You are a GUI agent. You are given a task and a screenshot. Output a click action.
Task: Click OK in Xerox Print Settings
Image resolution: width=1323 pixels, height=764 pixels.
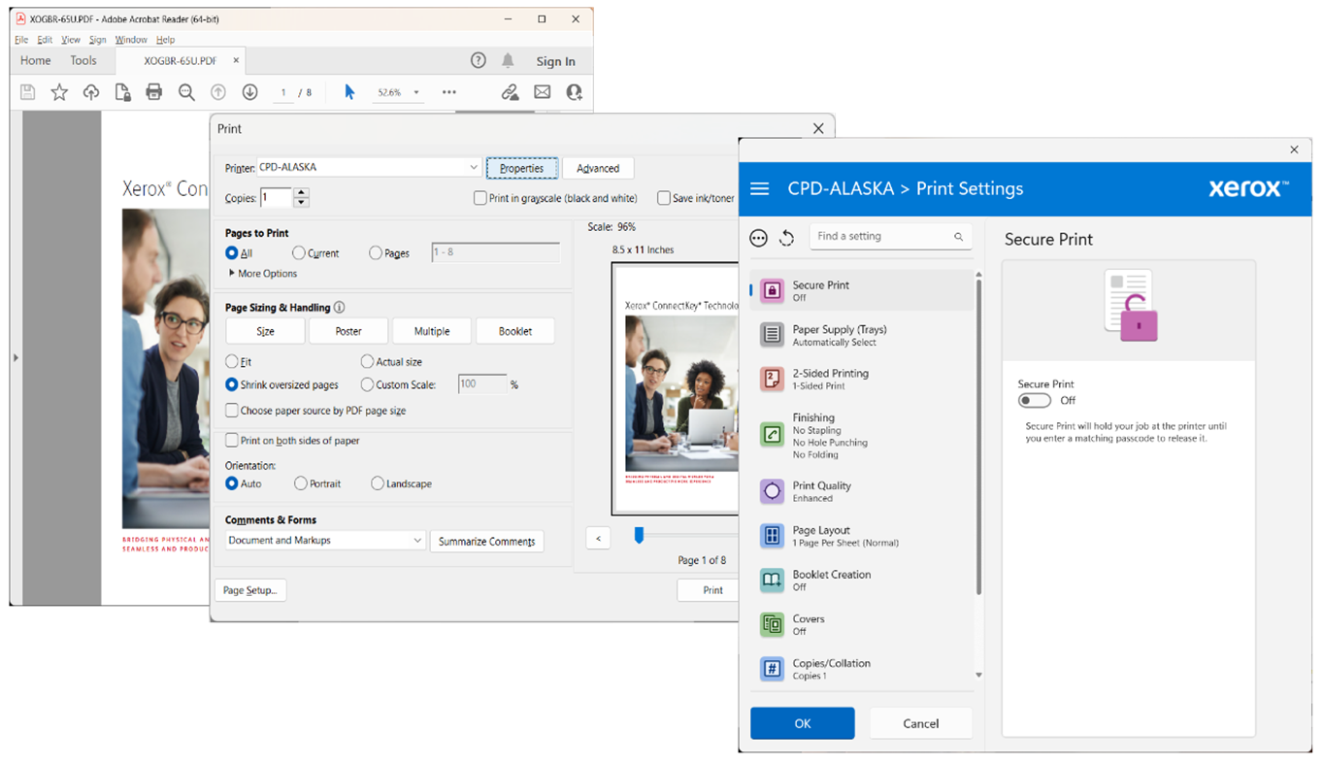coord(803,723)
